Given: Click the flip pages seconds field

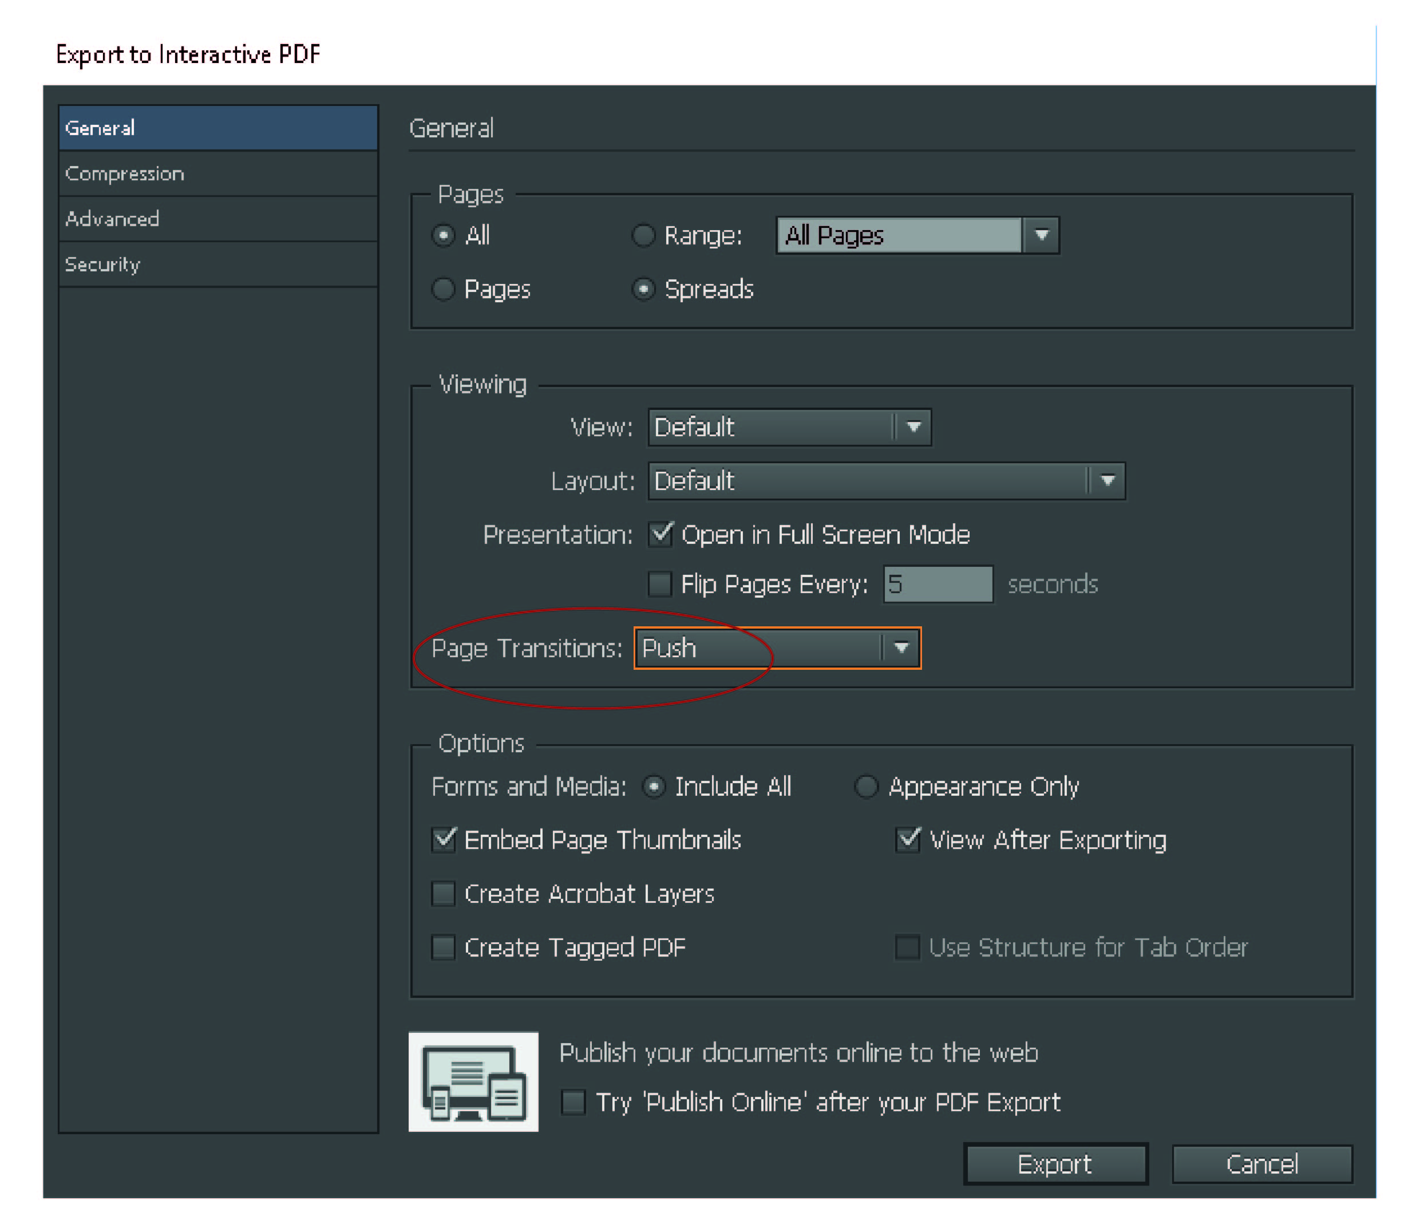Looking at the screenshot, I should 938,585.
